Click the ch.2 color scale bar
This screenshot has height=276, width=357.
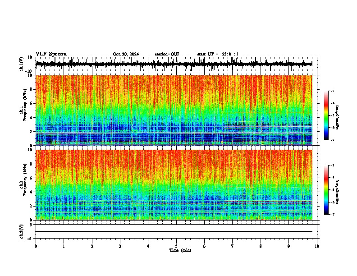point(326,190)
